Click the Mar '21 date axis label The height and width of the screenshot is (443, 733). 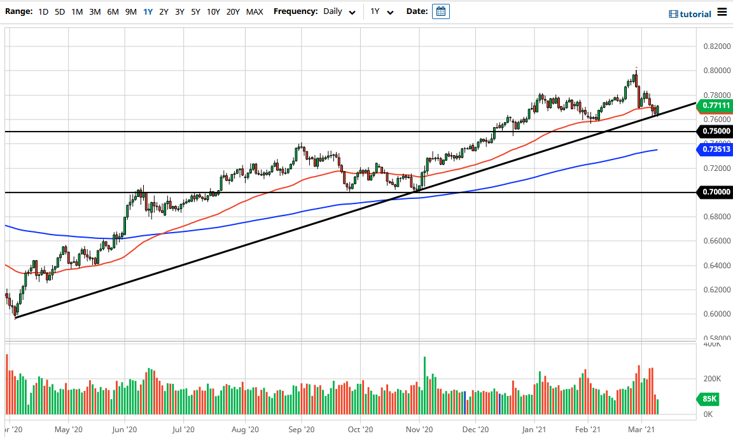click(641, 430)
